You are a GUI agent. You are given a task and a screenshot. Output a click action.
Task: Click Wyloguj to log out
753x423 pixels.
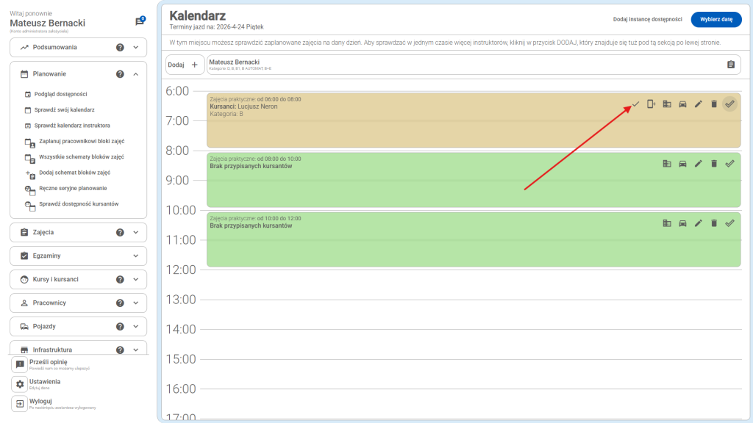click(40, 402)
